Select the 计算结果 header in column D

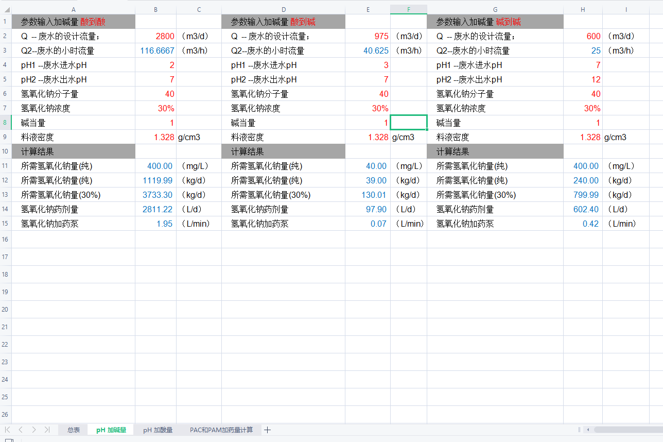click(x=283, y=151)
